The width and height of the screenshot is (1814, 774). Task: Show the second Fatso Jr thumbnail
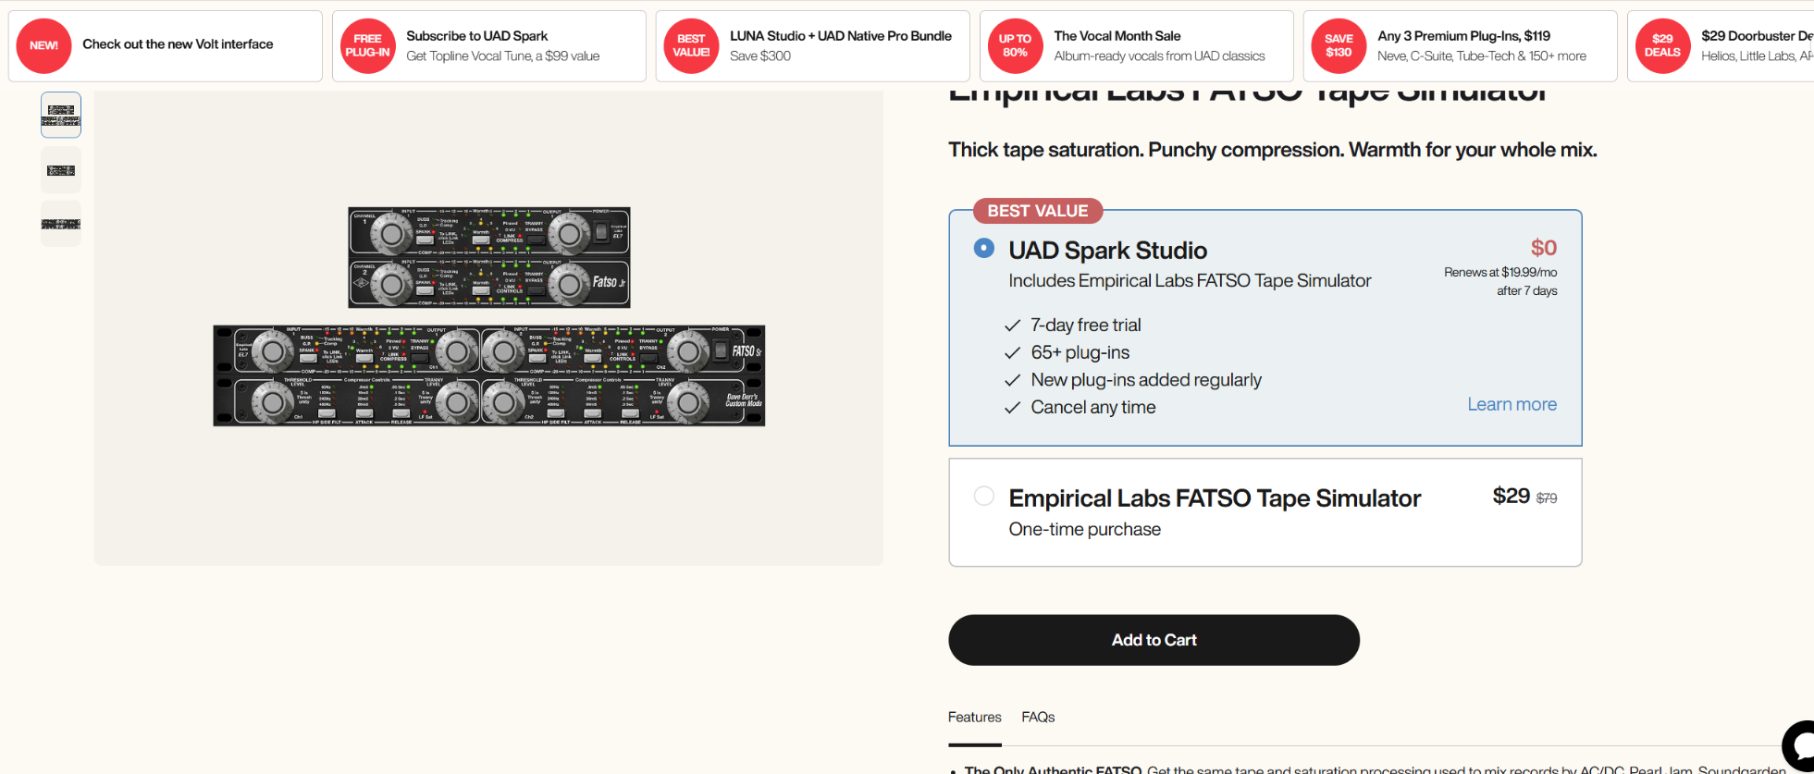61,170
